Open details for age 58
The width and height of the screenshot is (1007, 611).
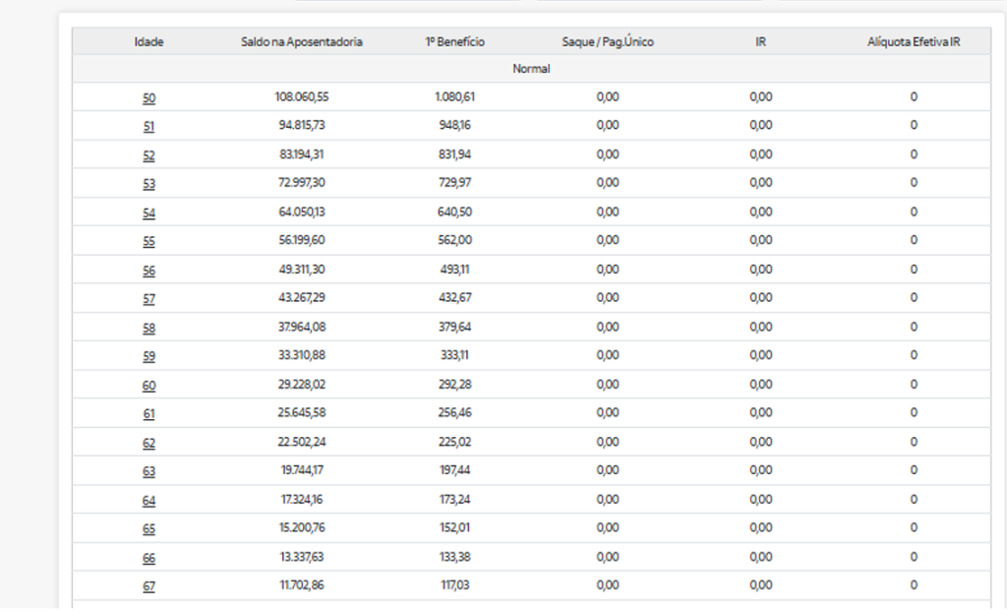coord(148,328)
